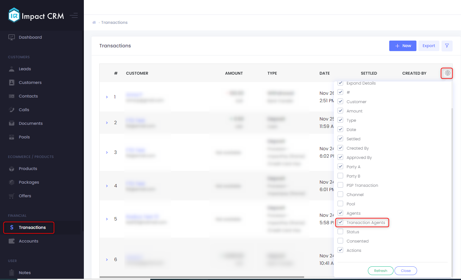Click the New transaction button
461x280 pixels.
click(403, 46)
